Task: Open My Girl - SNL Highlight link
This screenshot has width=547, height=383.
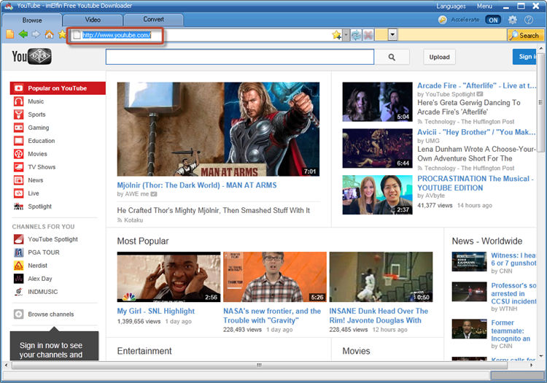Action: pos(156,312)
